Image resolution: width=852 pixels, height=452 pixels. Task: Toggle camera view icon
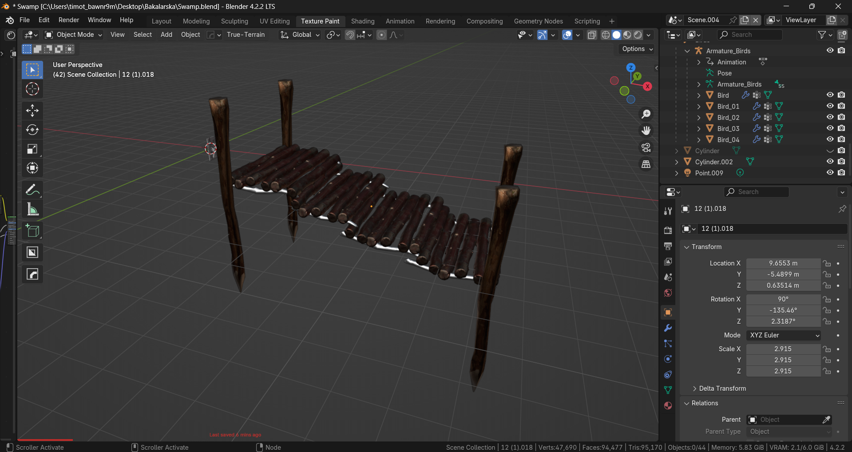point(646,147)
